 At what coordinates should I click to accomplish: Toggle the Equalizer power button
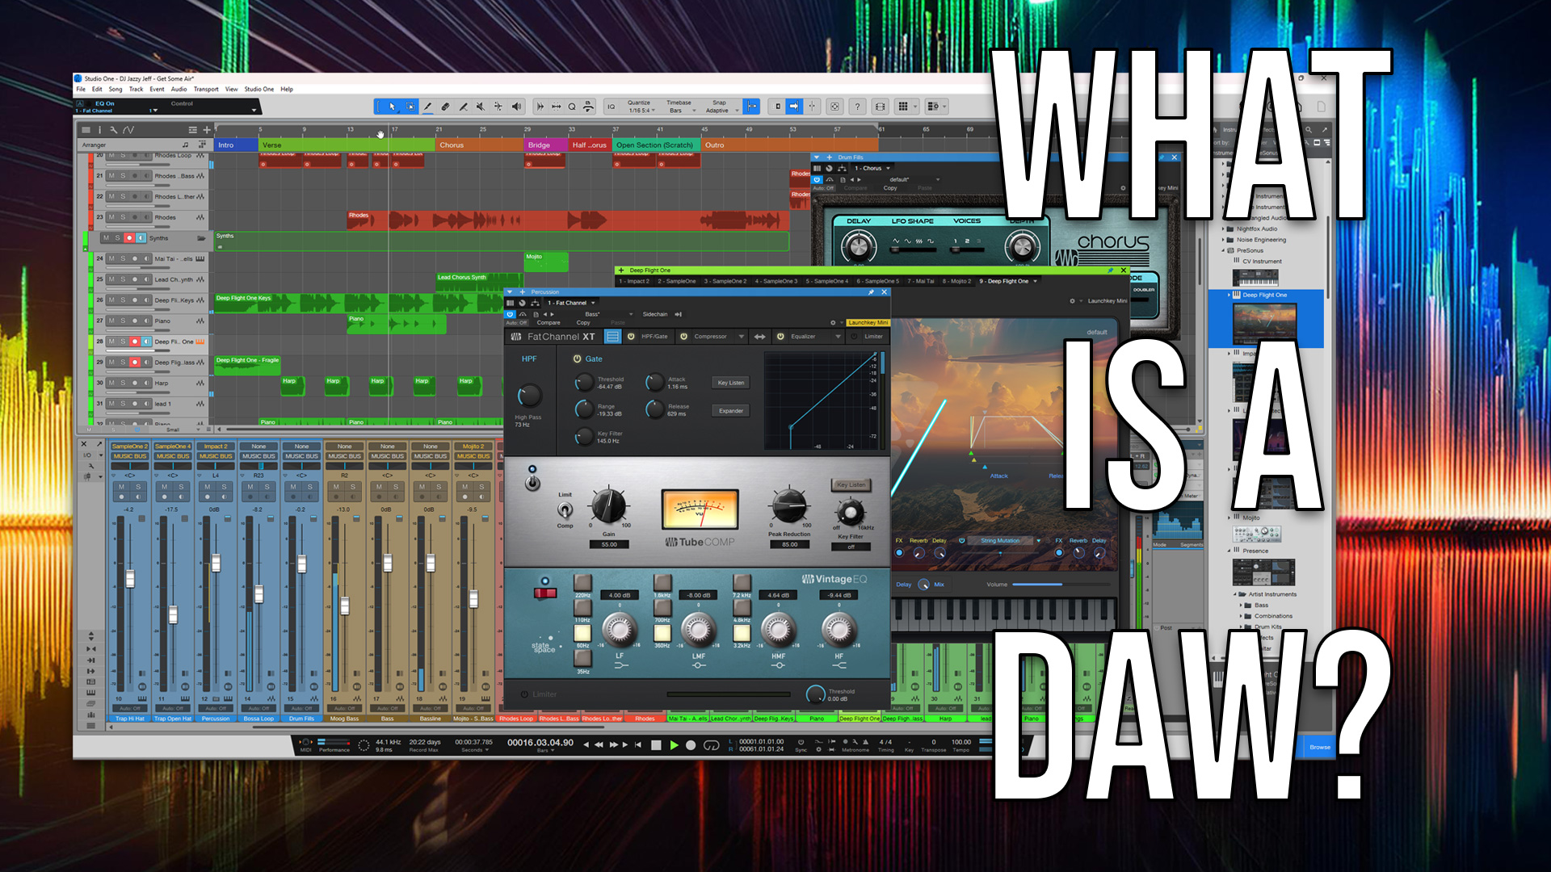click(780, 337)
